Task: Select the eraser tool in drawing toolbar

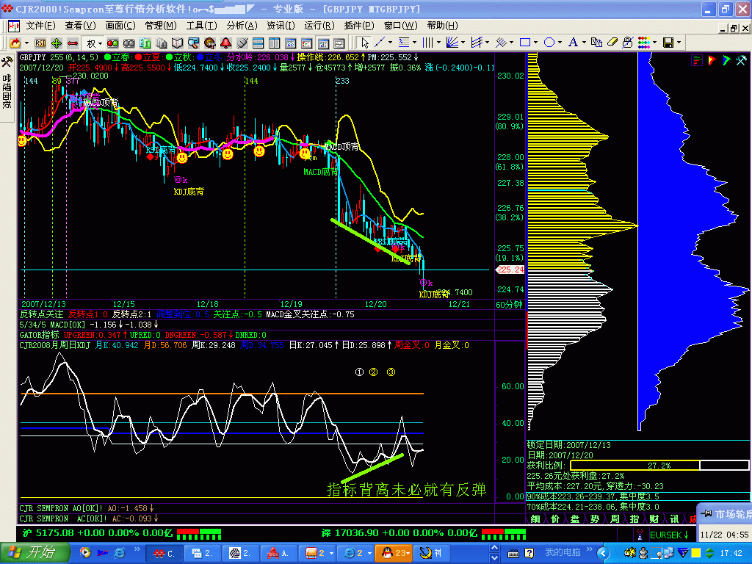Action: [x=612, y=43]
